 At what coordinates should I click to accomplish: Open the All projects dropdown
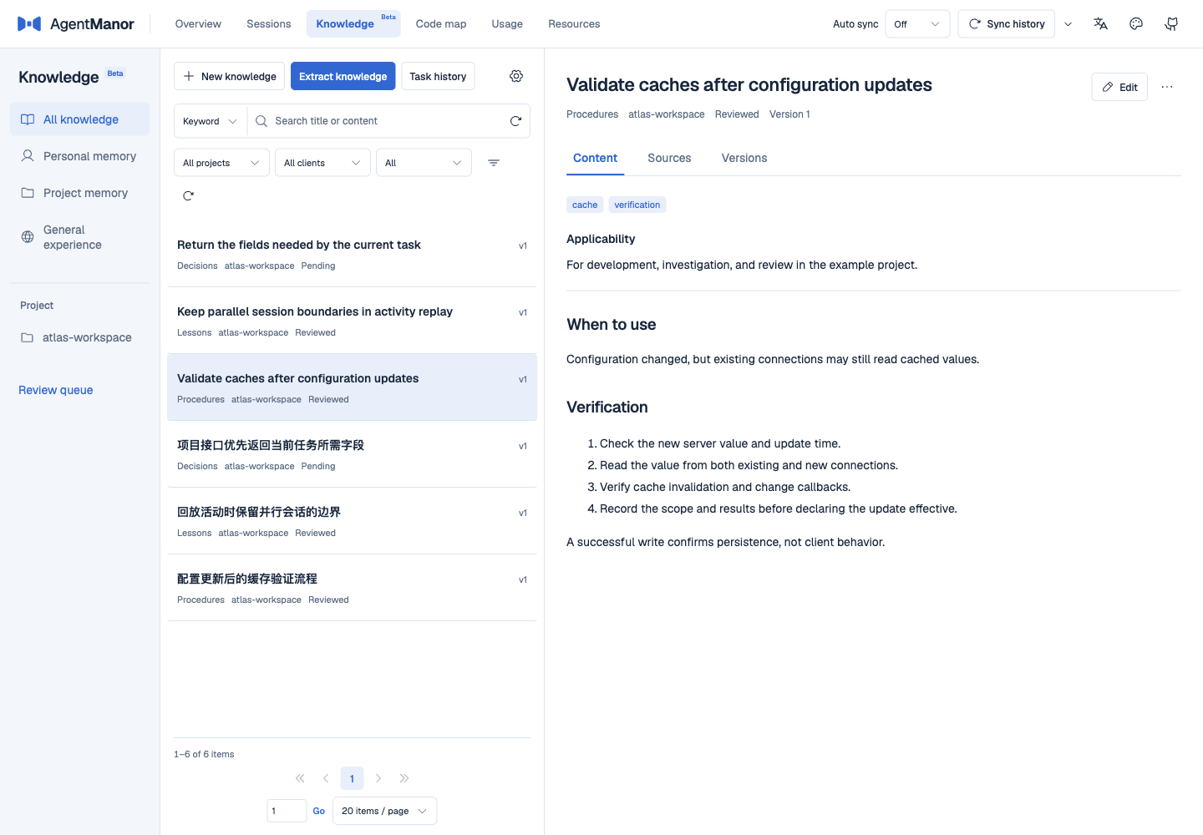[221, 163]
